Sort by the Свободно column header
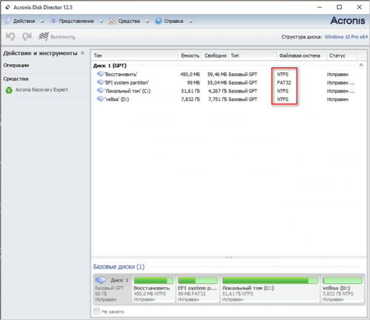This screenshot has height=320, width=370. point(215,55)
